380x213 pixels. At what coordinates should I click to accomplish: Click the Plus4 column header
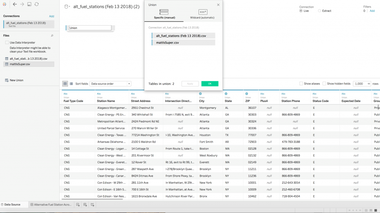point(269,97)
